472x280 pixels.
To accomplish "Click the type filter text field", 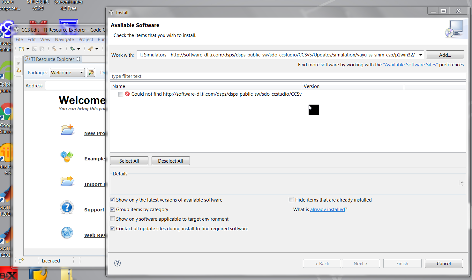I will (288, 76).
